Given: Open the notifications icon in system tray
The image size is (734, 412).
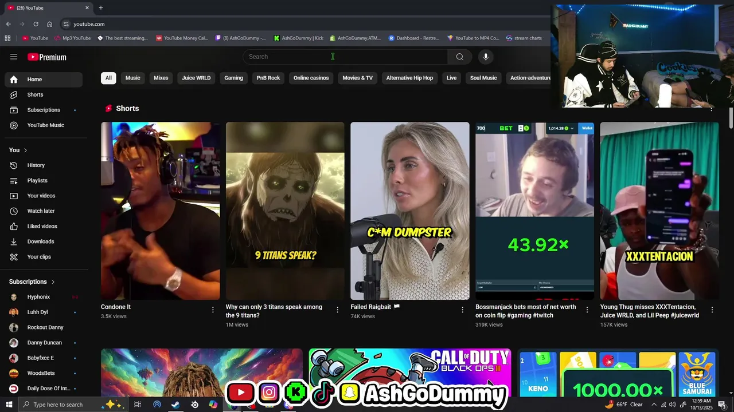Looking at the screenshot, I should point(722,405).
